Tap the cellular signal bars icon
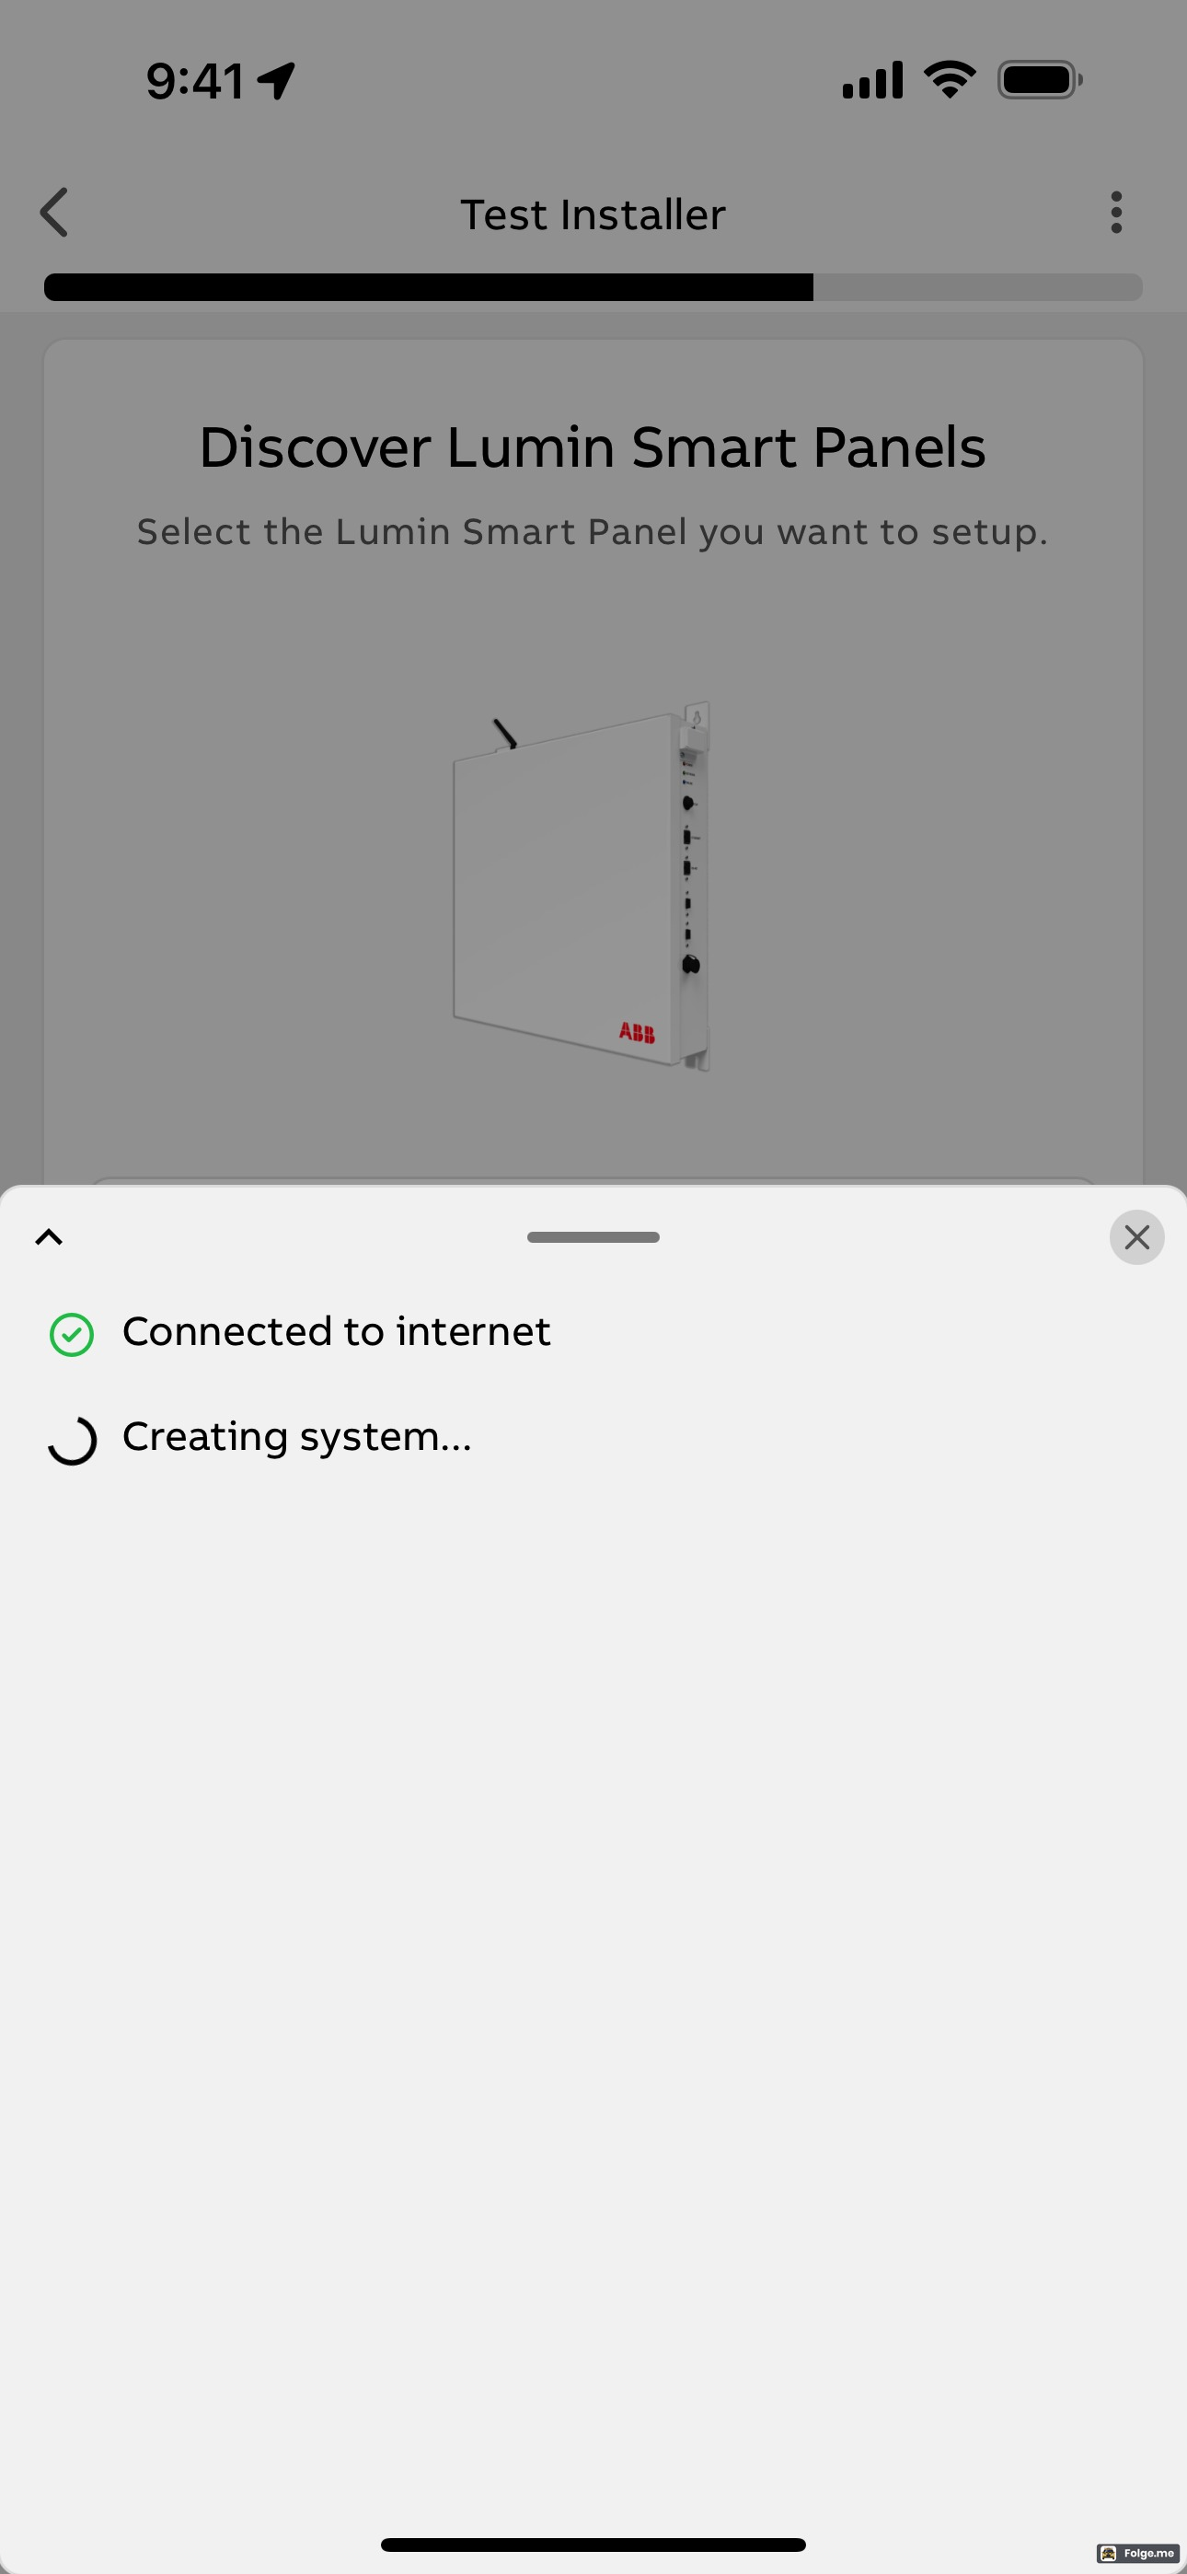This screenshot has height=2574, width=1187. [872, 80]
